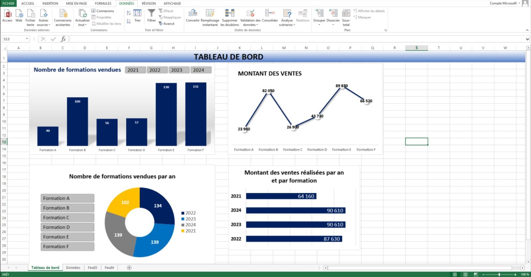The width and height of the screenshot is (531, 277).
Task: Click the Avancé filter button
Action: click(167, 23)
